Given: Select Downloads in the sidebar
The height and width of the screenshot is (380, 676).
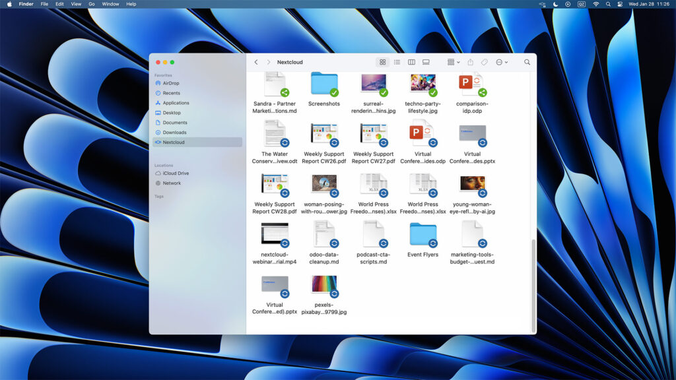Looking at the screenshot, I should (x=175, y=132).
